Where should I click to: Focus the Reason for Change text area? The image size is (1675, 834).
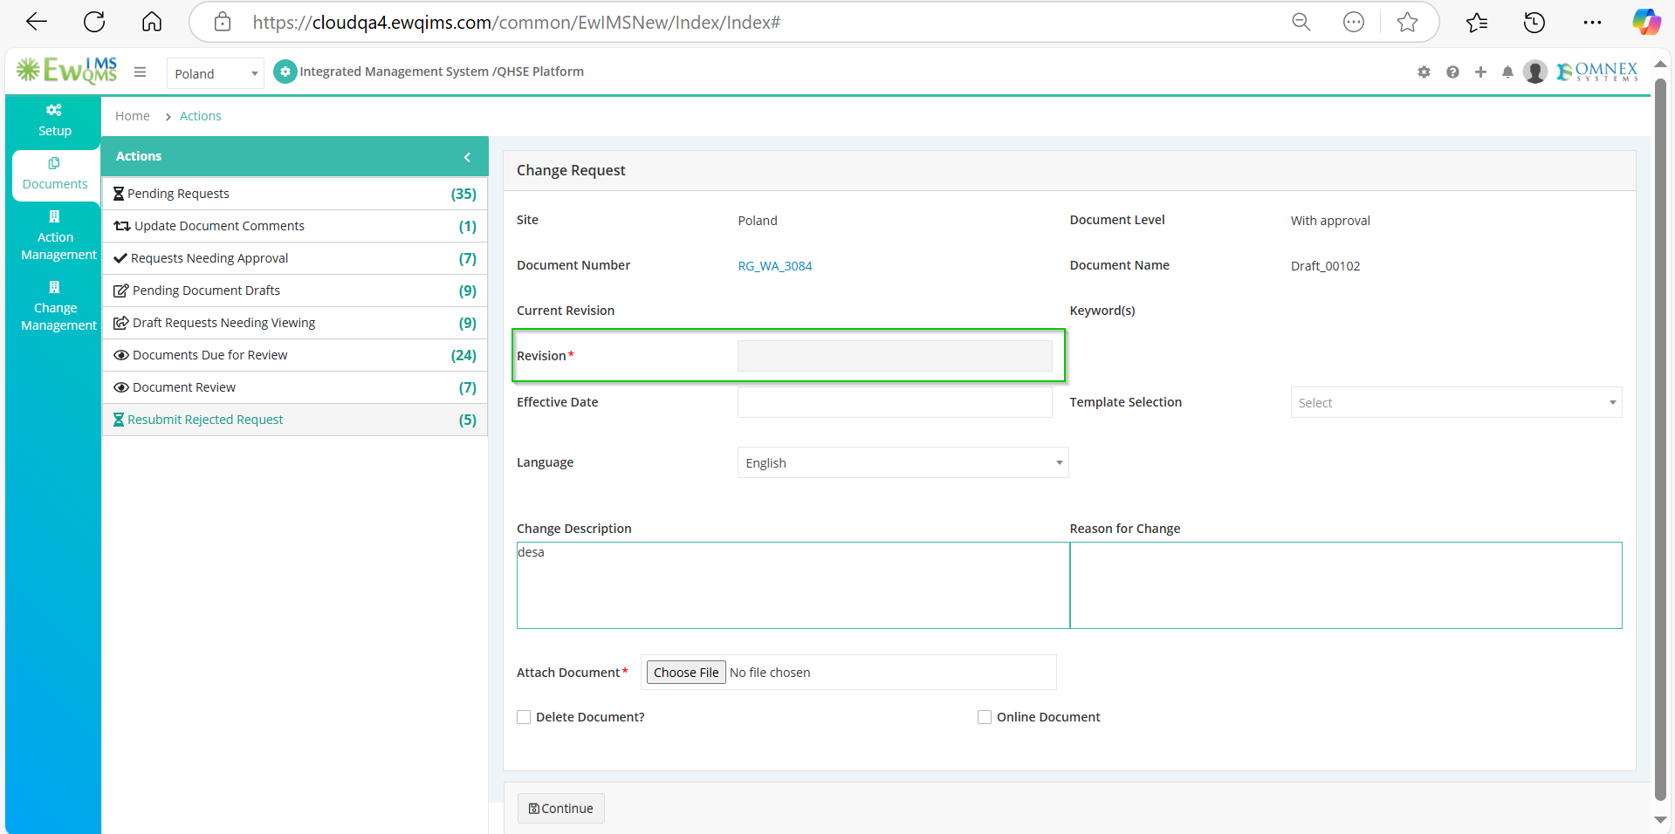point(1346,585)
